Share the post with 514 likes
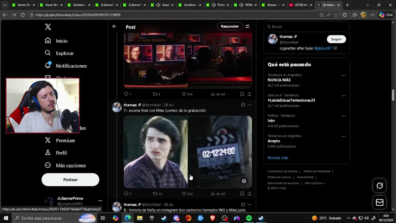Image resolution: width=396 pixels, height=223 pixels. point(249,94)
